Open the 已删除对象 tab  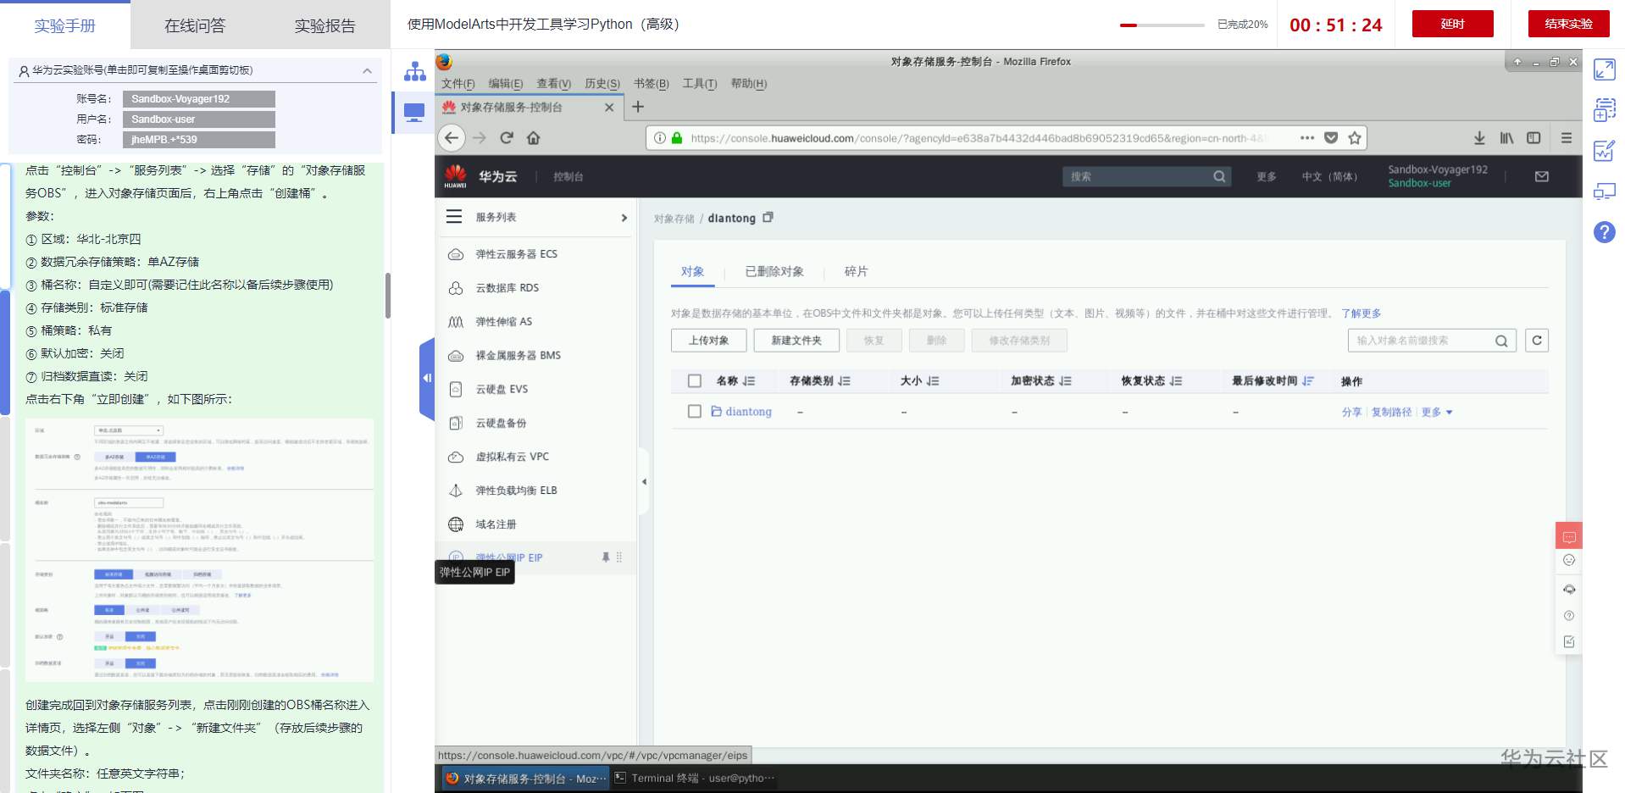[x=774, y=272]
